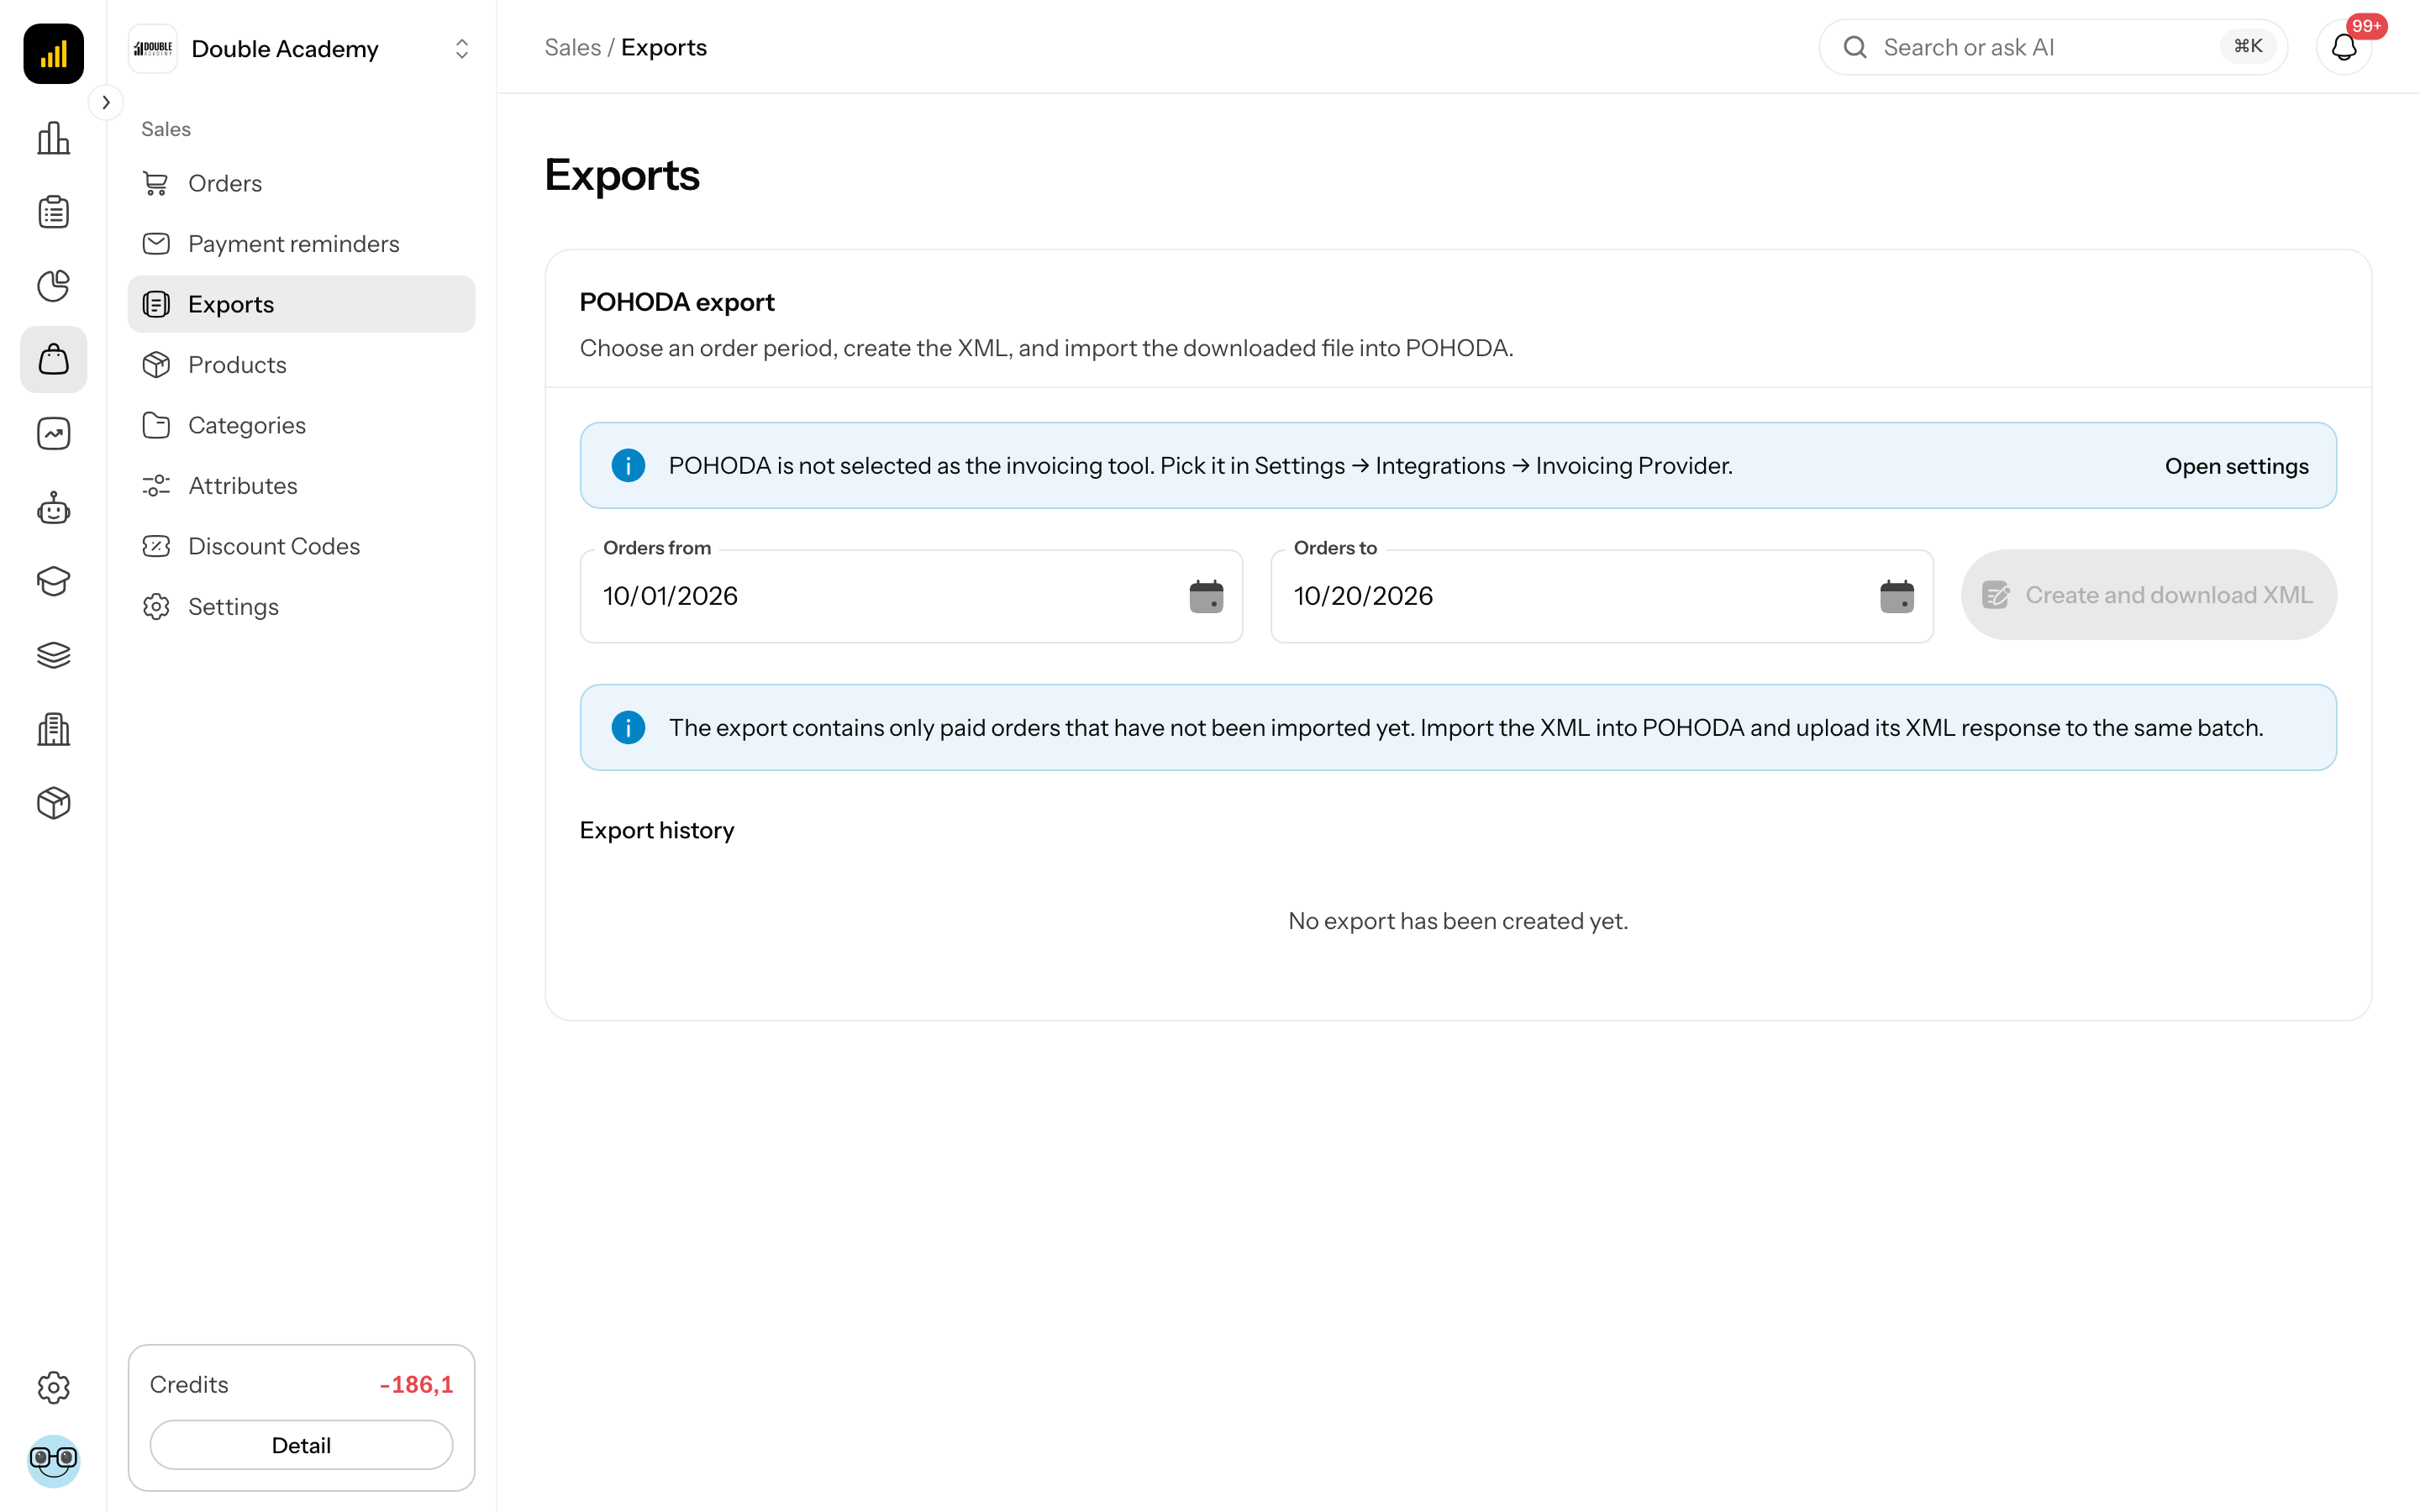Open the box package rail icon
Viewport: 2420px width, 1512px height.
53,803
